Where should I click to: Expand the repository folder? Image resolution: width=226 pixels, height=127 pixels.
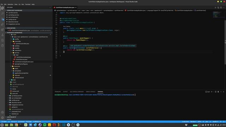click(x=18, y=50)
